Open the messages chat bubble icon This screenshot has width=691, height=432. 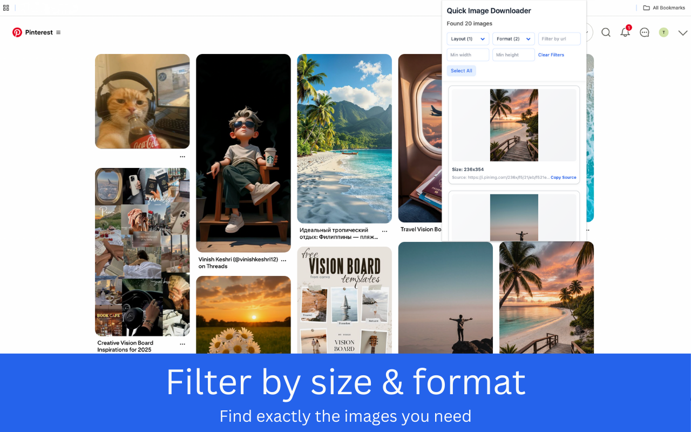(645, 32)
